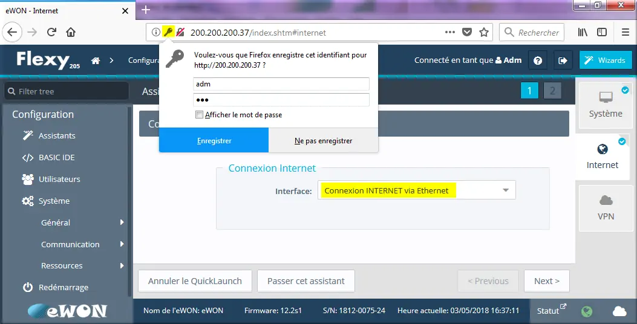Go back with the browser back arrow
Screen dimensions: 637x324
(x=12, y=32)
